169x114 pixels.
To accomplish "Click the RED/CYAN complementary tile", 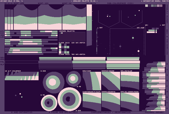I will 92,81.
